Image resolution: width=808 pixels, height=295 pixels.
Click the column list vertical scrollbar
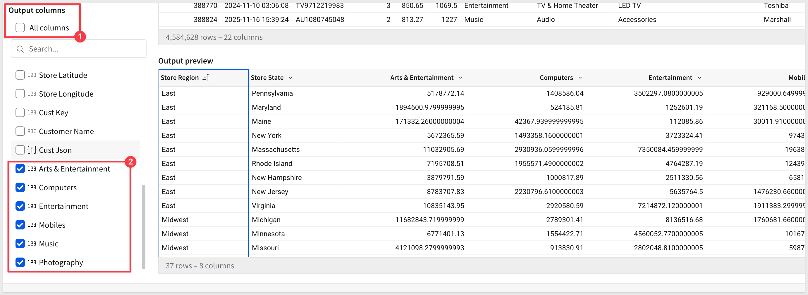[x=144, y=227]
